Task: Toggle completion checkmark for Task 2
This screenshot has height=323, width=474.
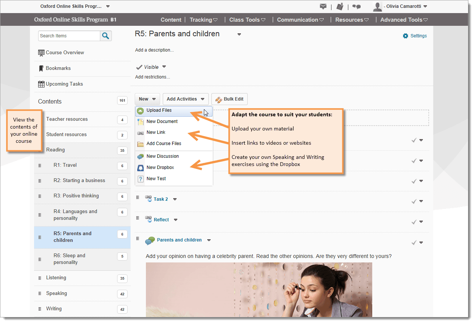Action: [x=414, y=202]
